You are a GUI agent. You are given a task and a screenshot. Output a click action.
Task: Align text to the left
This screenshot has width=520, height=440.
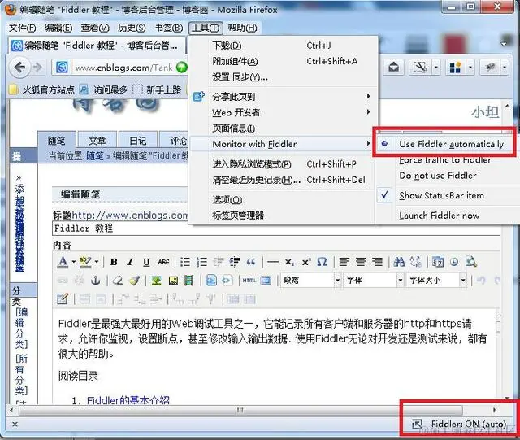[344, 262]
